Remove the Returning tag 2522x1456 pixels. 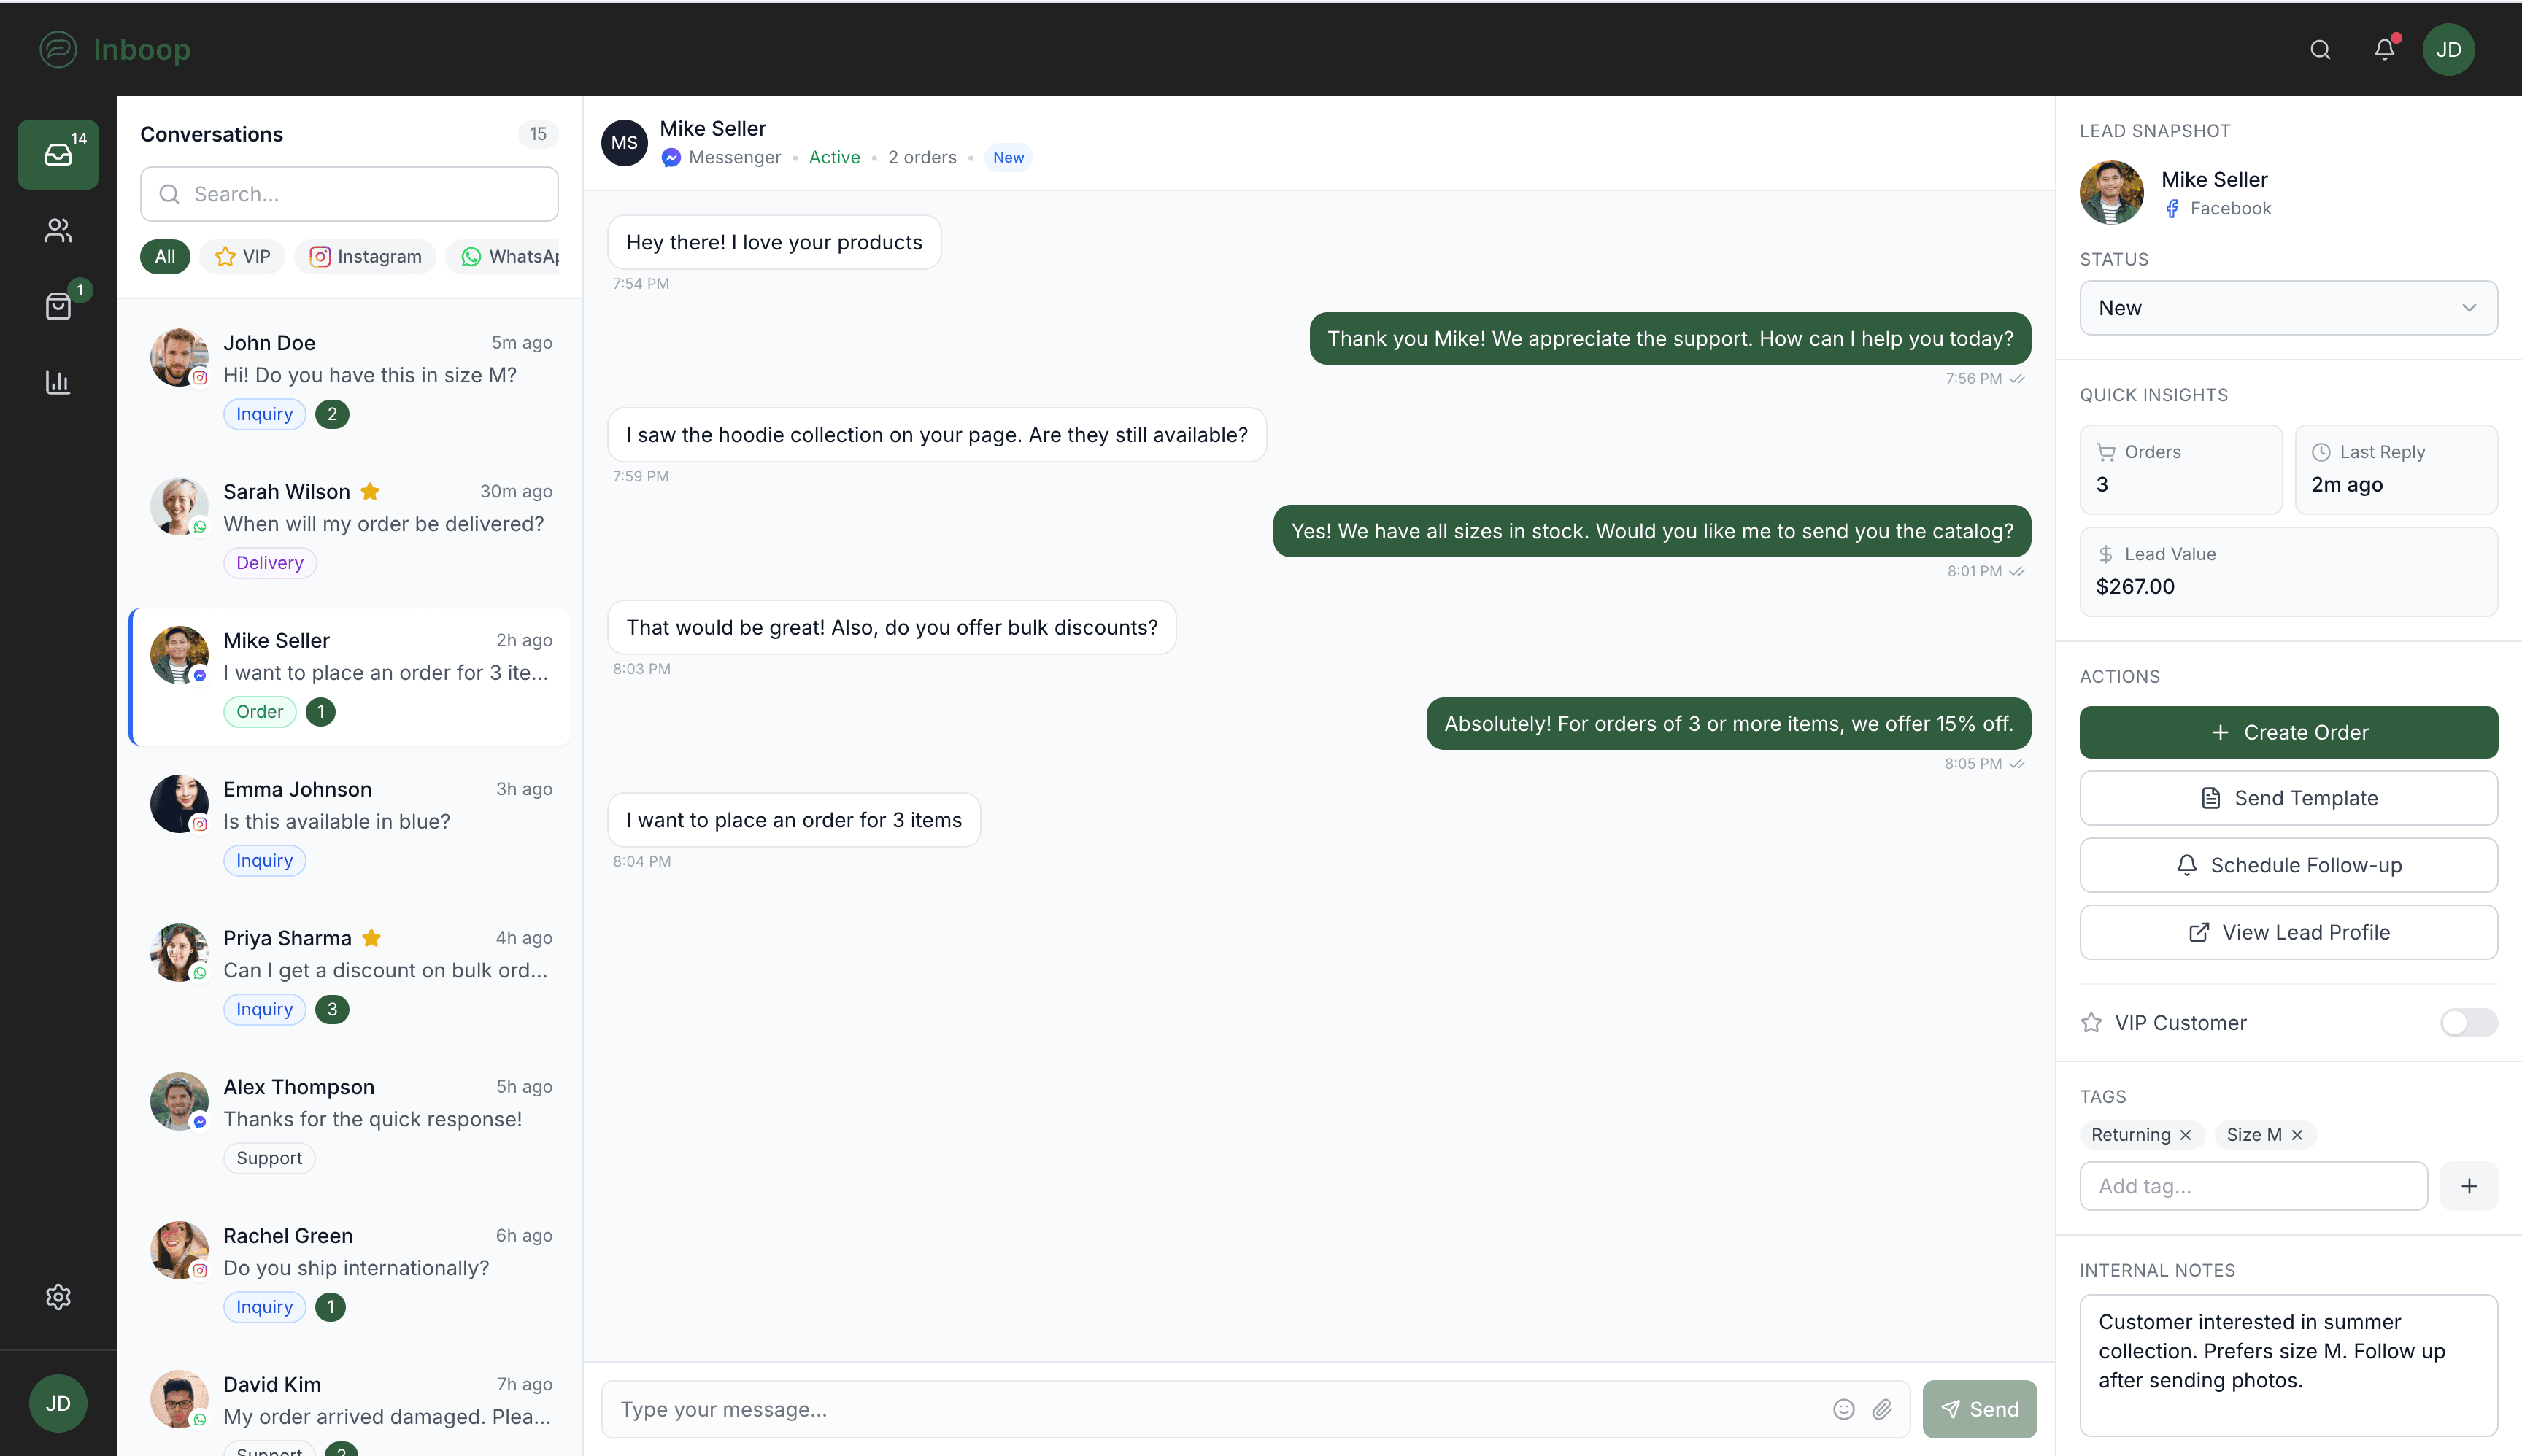(x=2187, y=1134)
